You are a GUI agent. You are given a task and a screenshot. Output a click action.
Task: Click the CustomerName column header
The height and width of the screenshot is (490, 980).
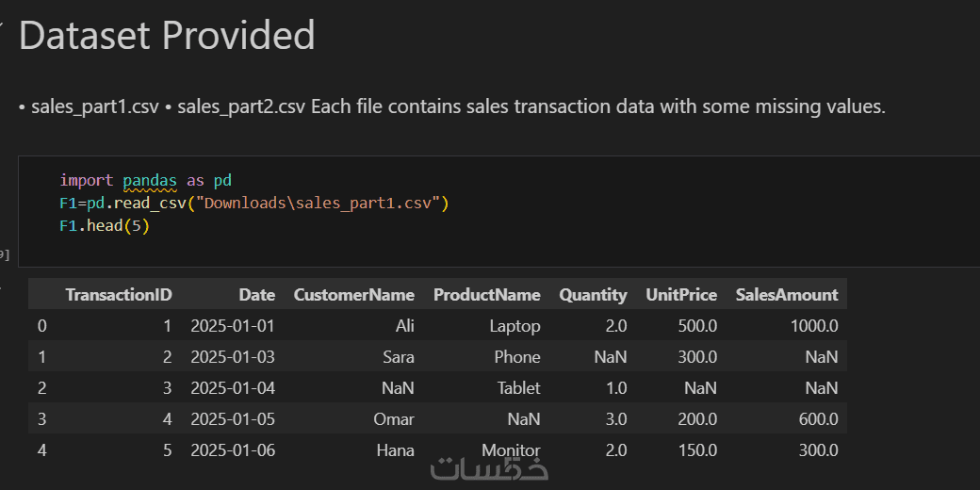pyautogui.click(x=353, y=295)
